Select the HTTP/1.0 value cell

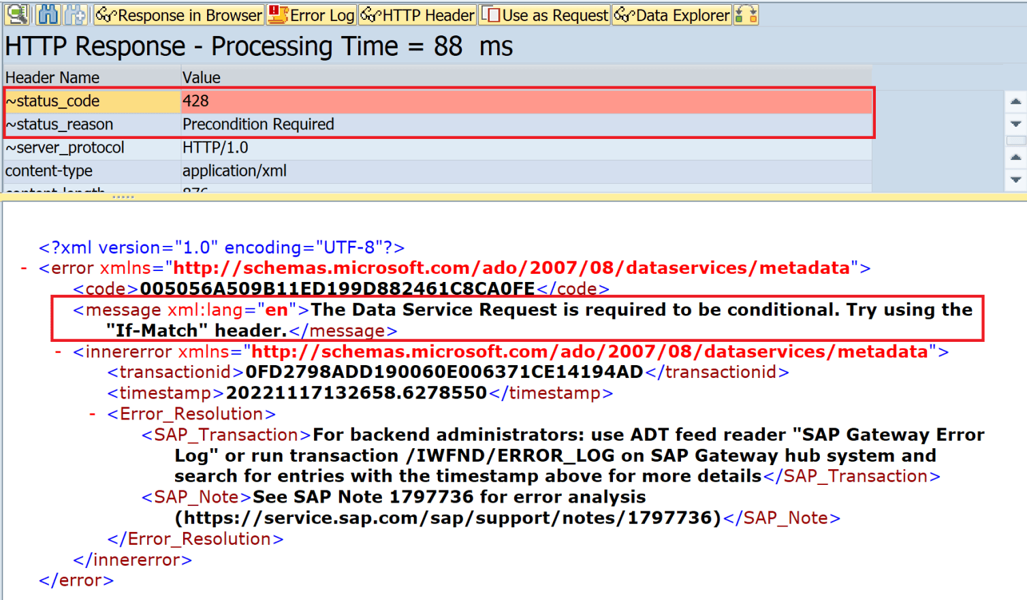click(526, 148)
